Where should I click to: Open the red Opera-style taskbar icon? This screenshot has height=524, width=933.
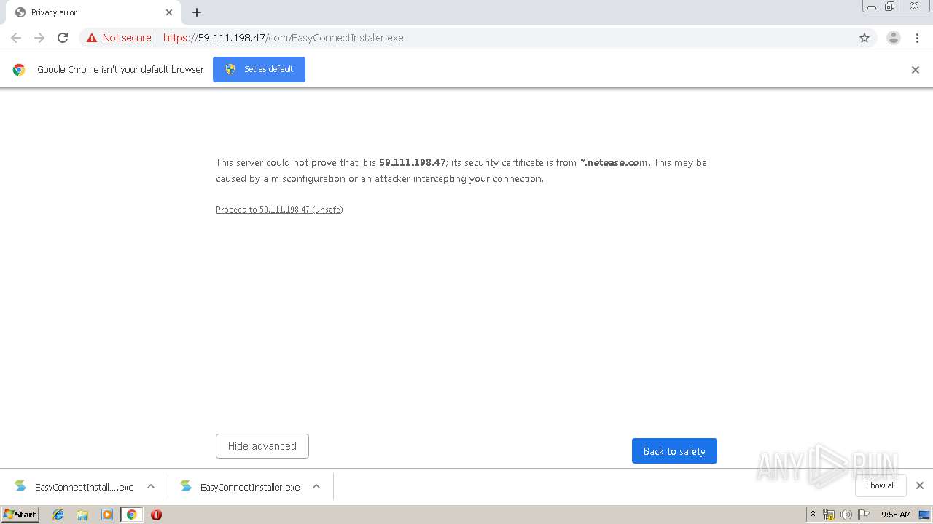click(156, 515)
